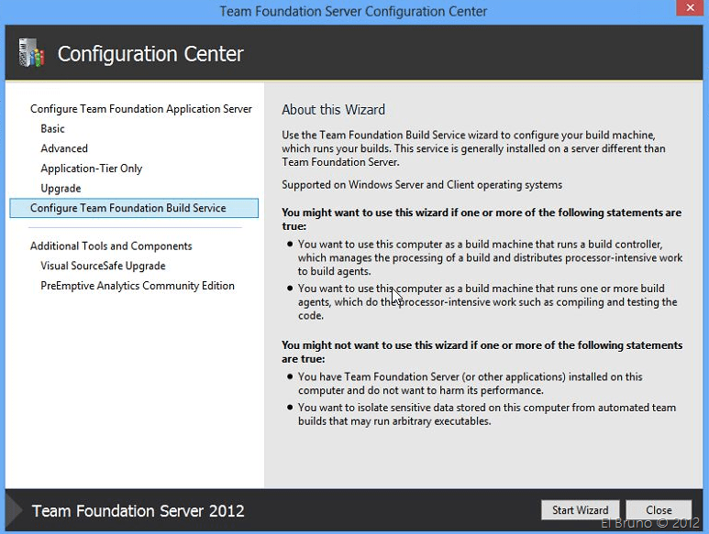Click the Configuration Center header title
The image size is (709, 534).
click(150, 54)
